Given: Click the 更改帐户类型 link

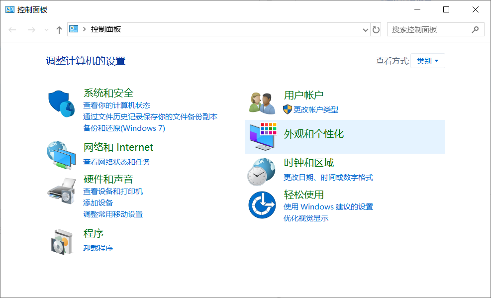Looking at the screenshot, I should click(x=315, y=109).
